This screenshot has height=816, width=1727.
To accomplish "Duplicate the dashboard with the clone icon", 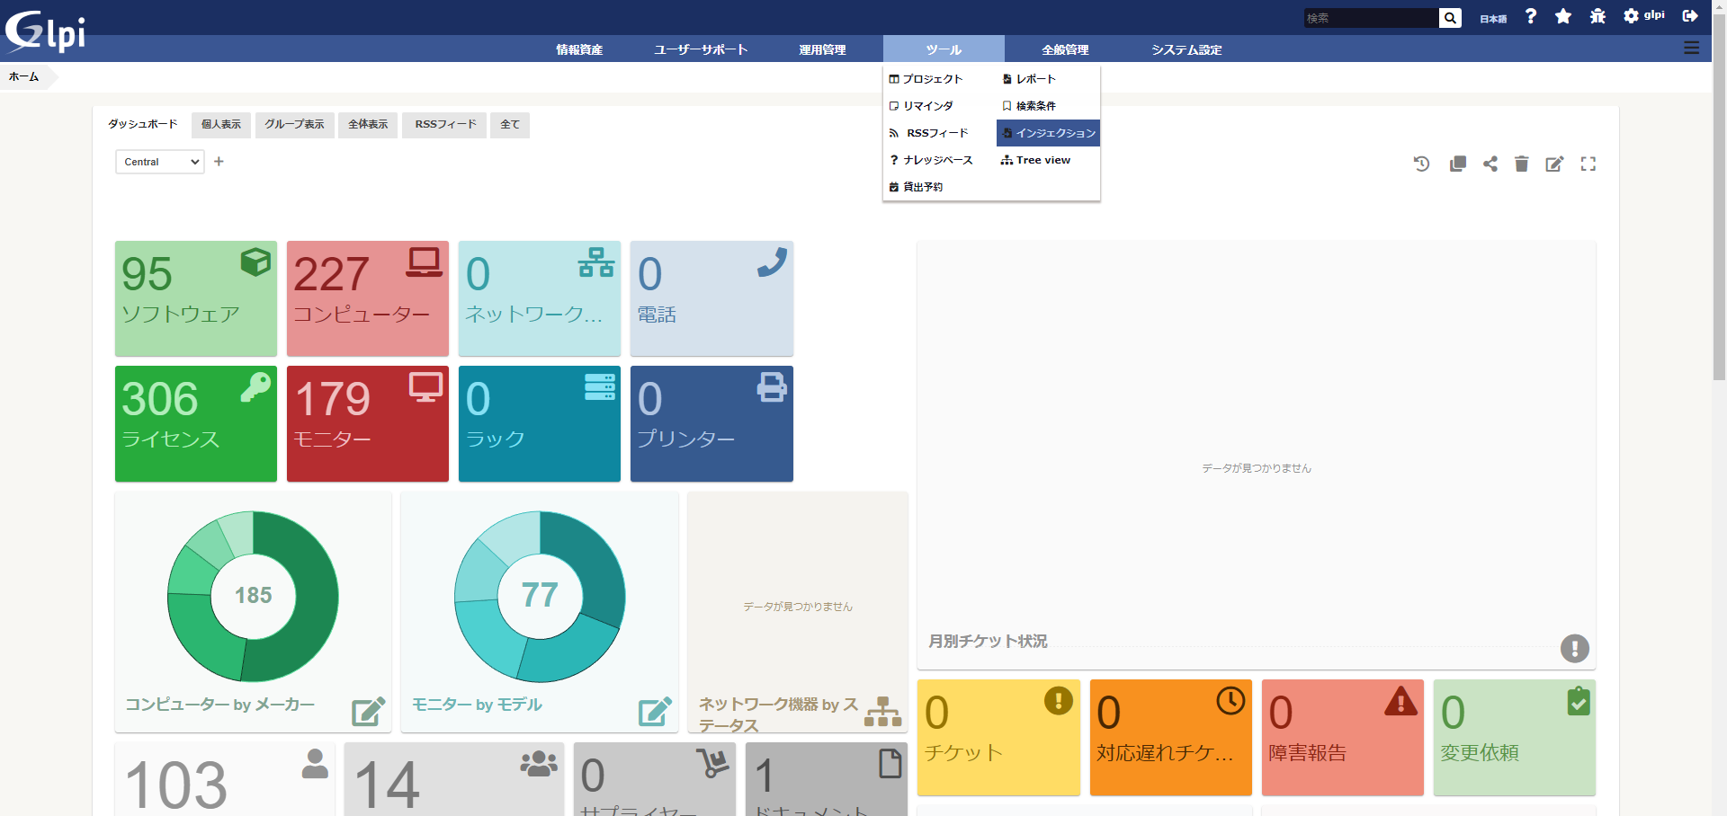I will pos(1457,164).
